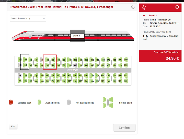The image size is (184, 139).
Task: Select seat 13A
Action: pyautogui.click(x=86, y=81)
